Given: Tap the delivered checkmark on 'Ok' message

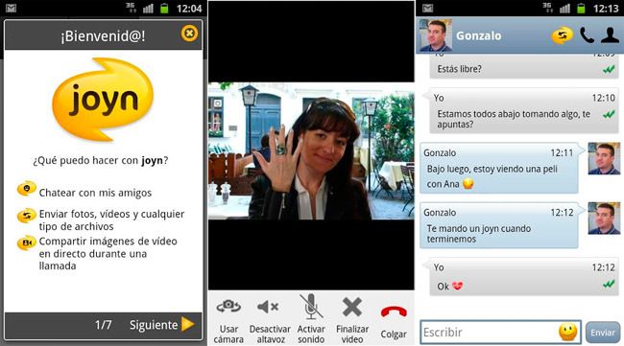Looking at the screenshot, I should [x=609, y=284].
